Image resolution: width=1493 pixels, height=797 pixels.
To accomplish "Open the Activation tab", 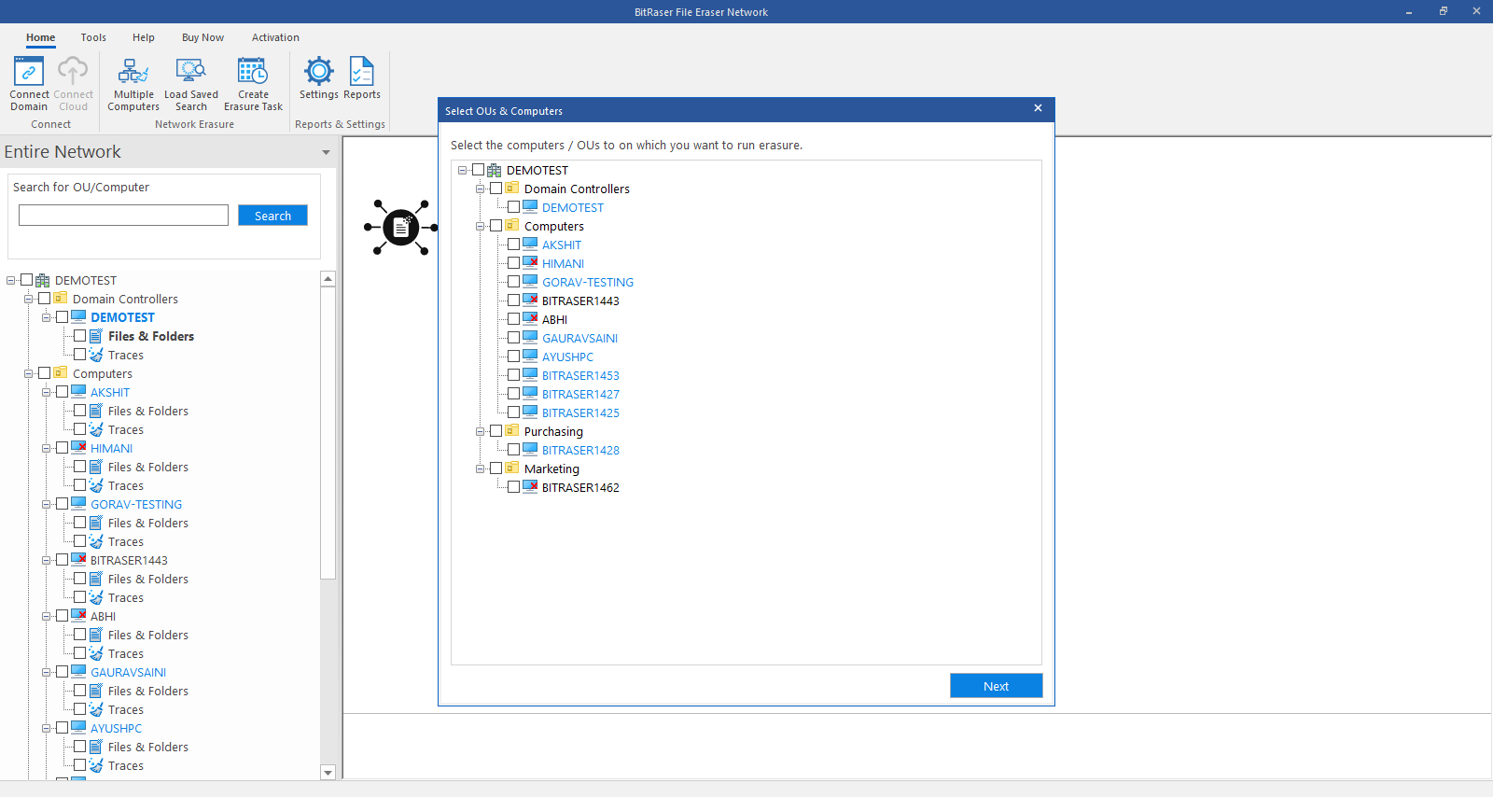I will (x=275, y=37).
